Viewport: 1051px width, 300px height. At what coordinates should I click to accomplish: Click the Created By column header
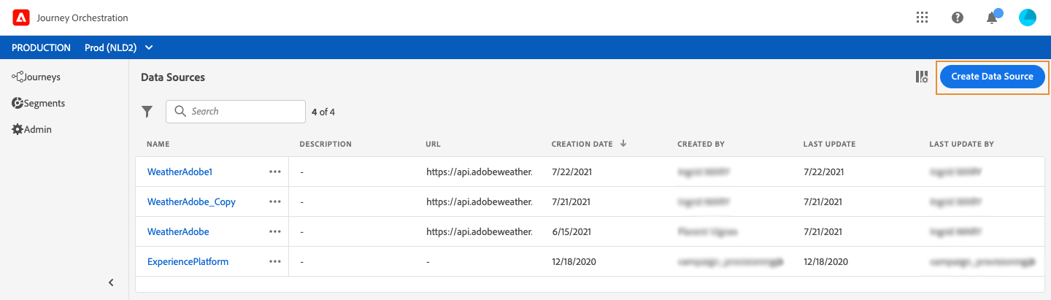pyautogui.click(x=701, y=145)
